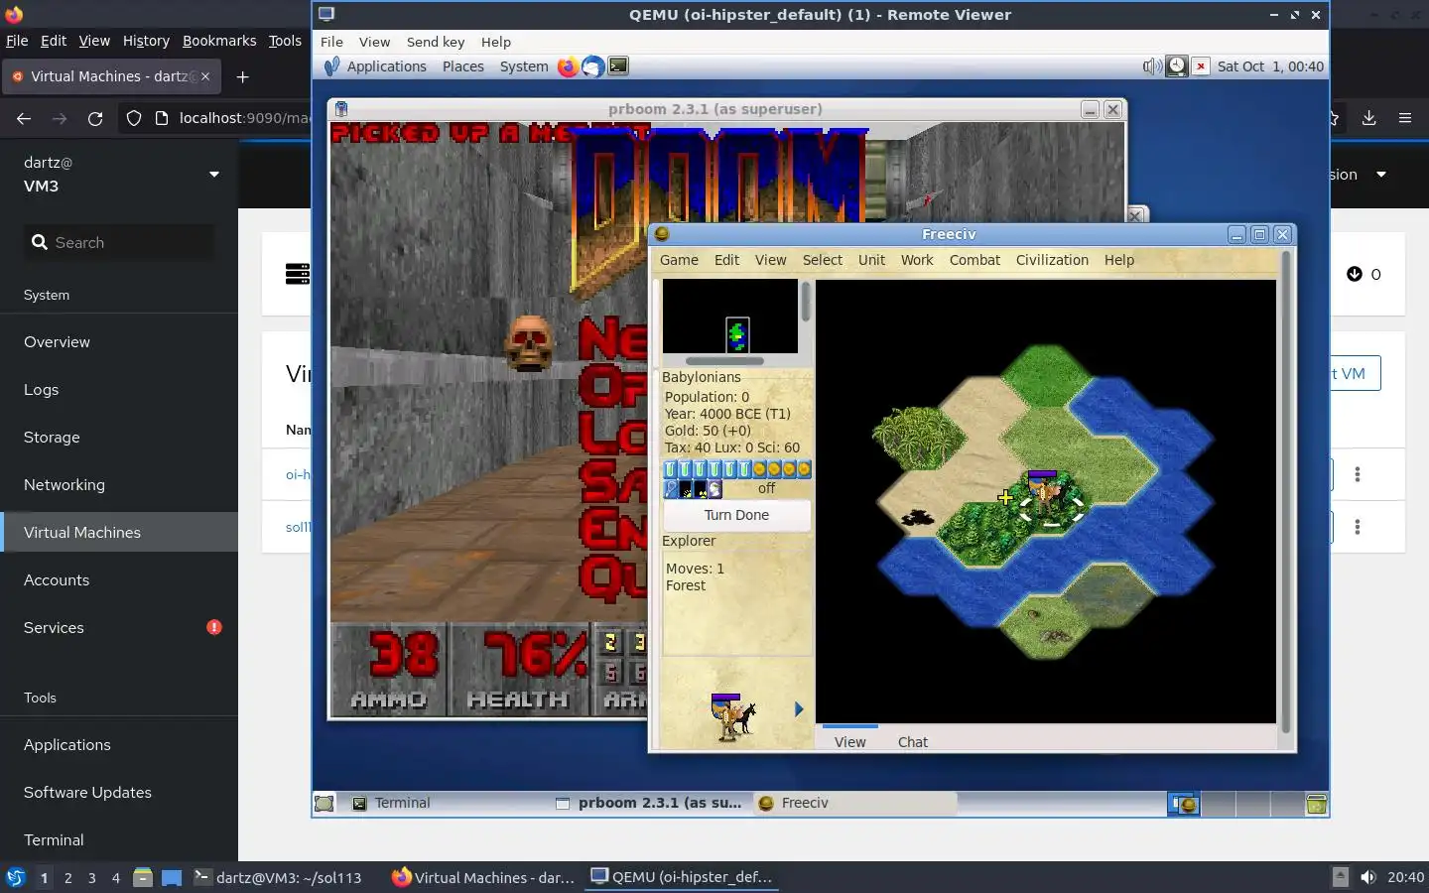Open terminal launcher in the VM panel
The height and width of the screenshot is (893, 1429).
[618, 66]
